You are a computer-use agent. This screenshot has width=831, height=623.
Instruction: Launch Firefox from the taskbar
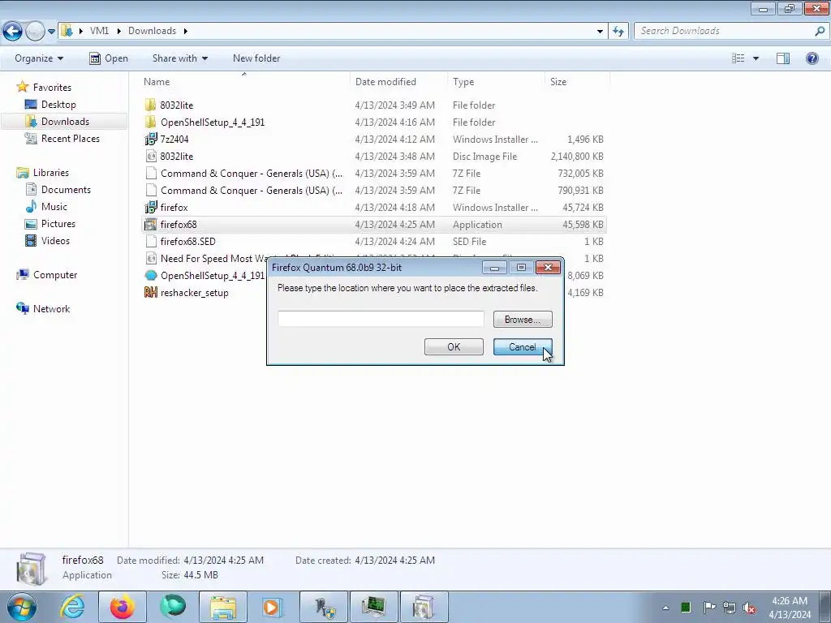[122, 607]
